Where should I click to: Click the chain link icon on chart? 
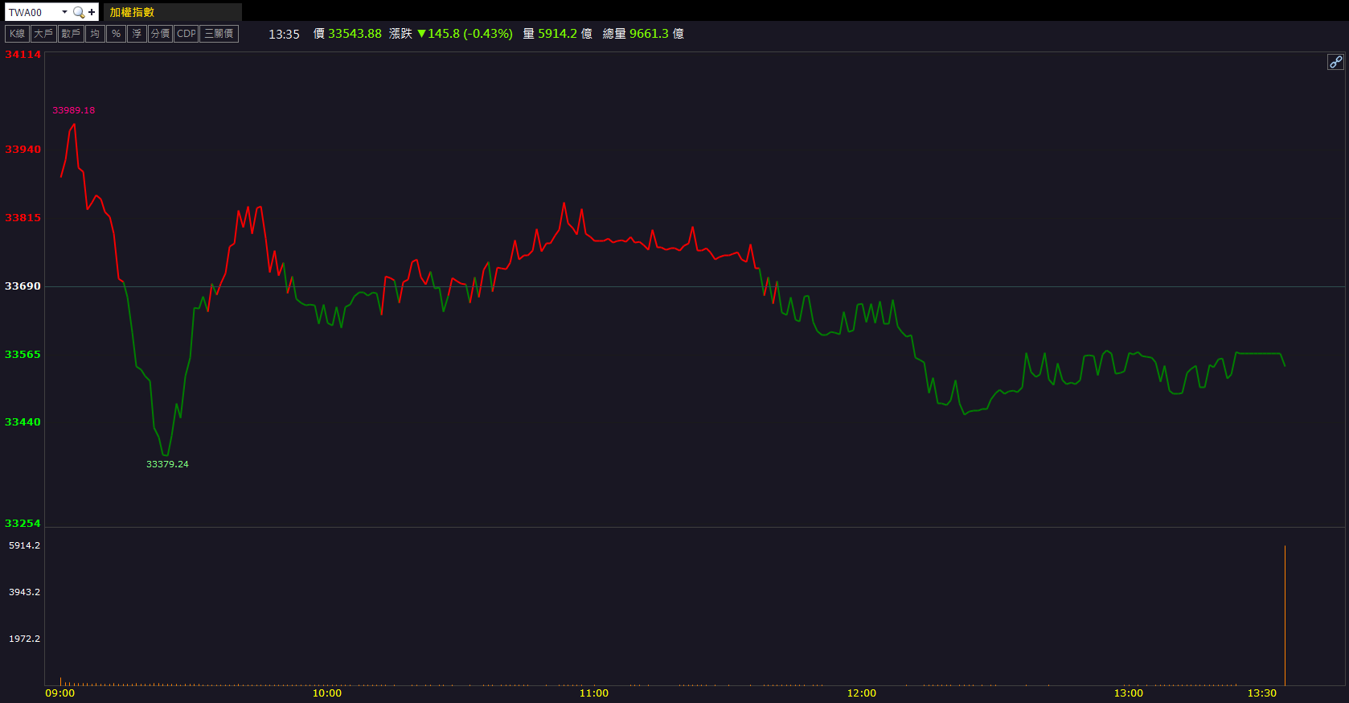[x=1335, y=62]
